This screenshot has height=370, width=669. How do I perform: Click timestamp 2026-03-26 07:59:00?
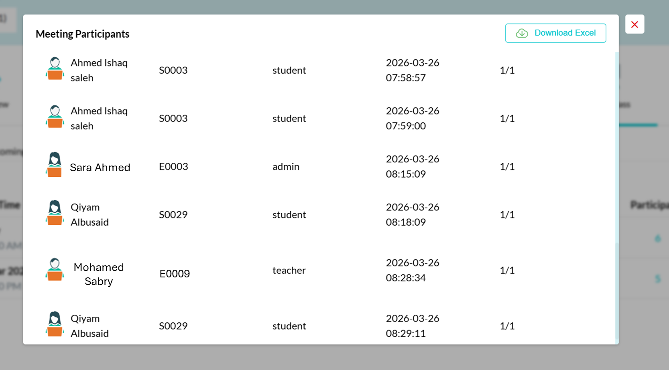[413, 118]
